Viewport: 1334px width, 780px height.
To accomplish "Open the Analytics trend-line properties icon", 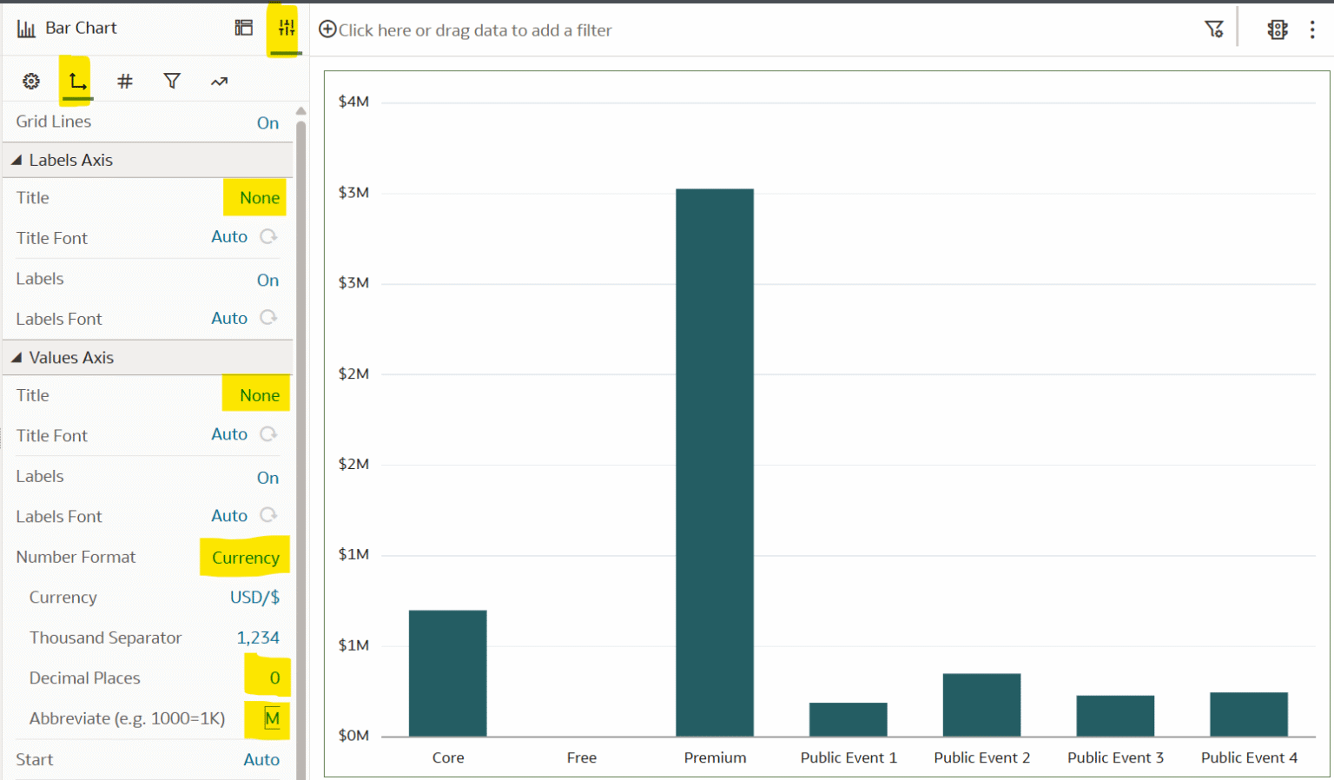I will (218, 80).
